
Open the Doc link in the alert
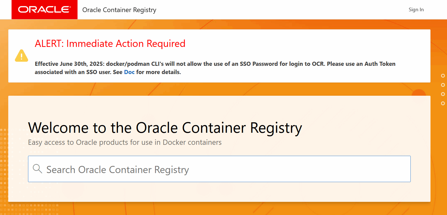[129, 72]
